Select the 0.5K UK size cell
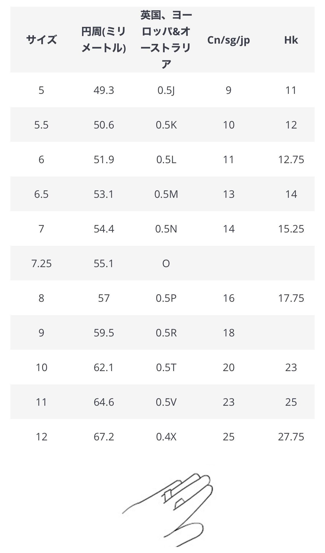The height and width of the screenshot is (553, 325). [166, 125]
